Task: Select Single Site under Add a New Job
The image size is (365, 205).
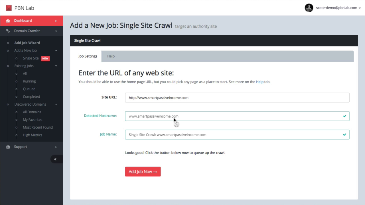Action: pyautogui.click(x=31, y=58)
